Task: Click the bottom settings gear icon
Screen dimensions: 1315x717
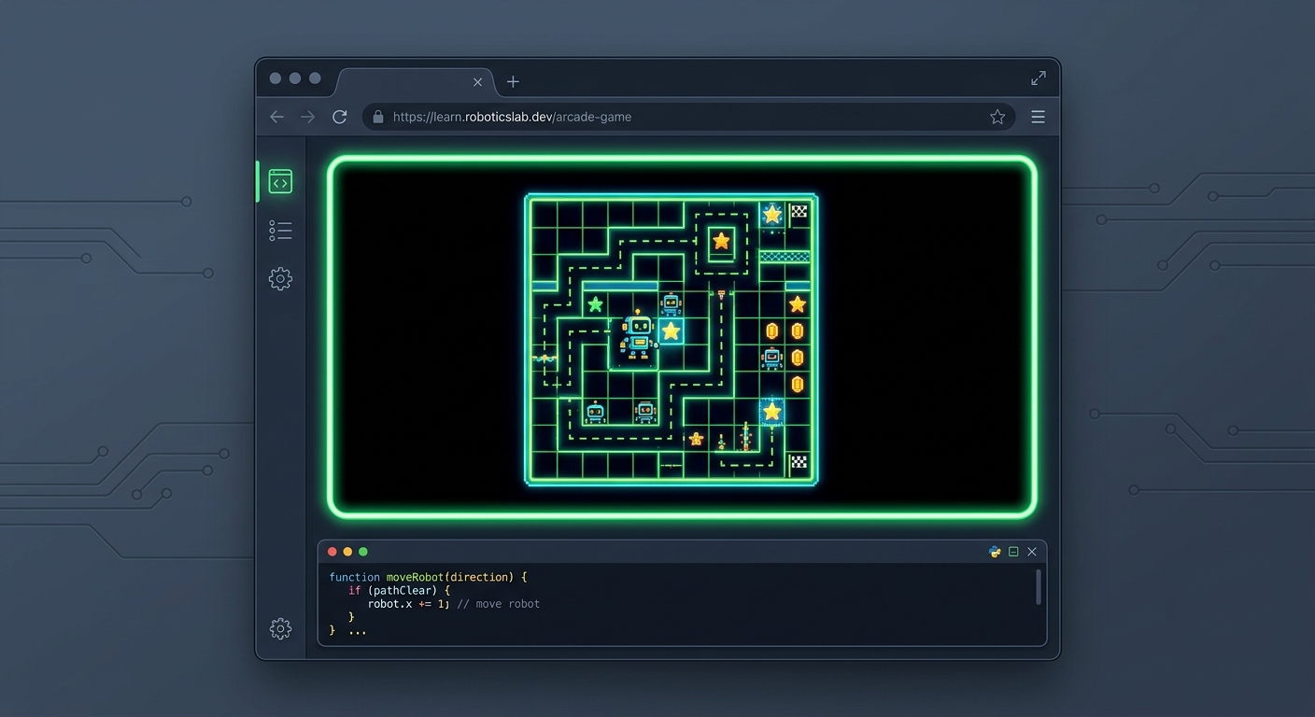Action: point(280,628)
